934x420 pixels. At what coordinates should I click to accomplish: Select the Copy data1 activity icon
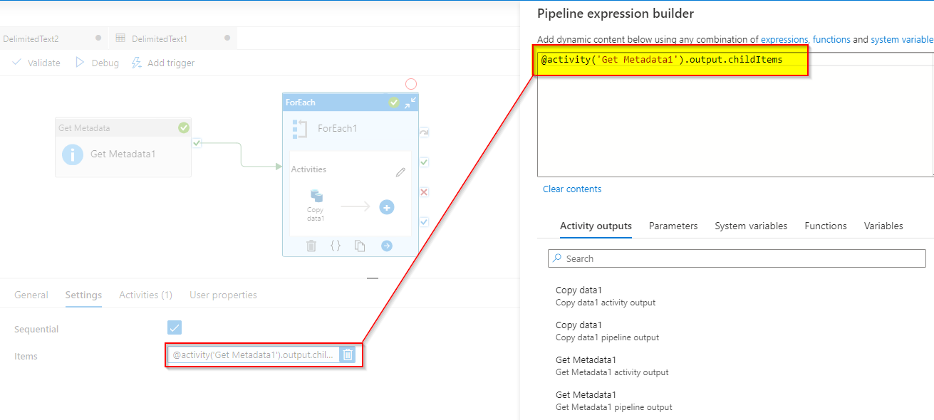[x=316, y=196]
